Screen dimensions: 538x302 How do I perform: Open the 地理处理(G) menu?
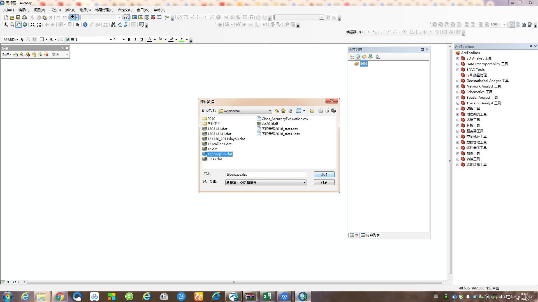[x=104, y=10]
